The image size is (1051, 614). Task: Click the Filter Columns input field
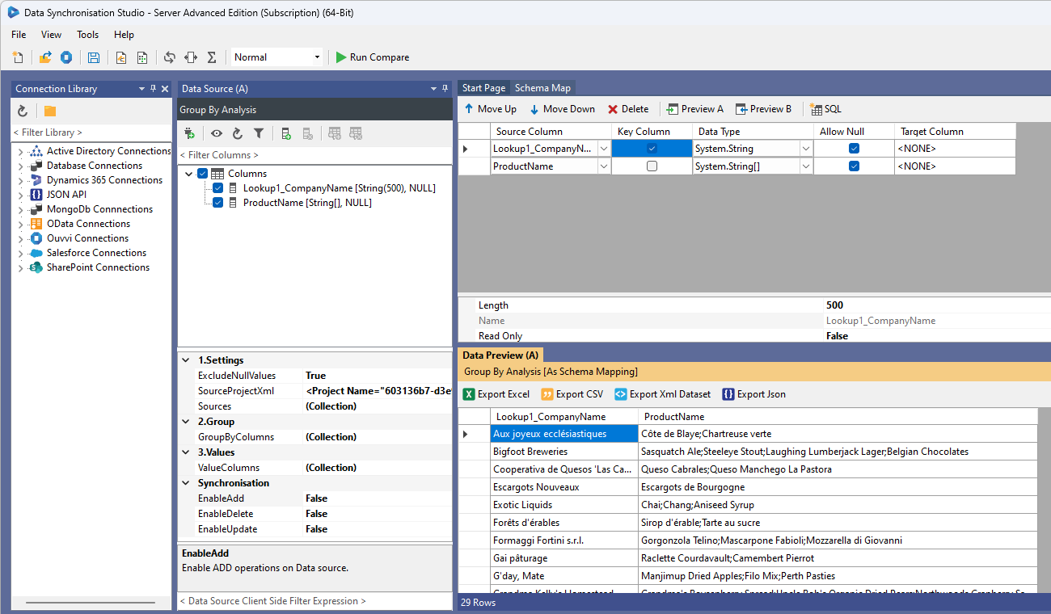314,155
